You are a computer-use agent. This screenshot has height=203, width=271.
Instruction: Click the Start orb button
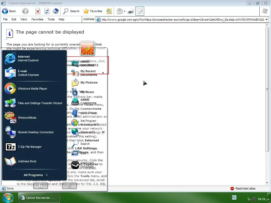[x=8, y=198]
